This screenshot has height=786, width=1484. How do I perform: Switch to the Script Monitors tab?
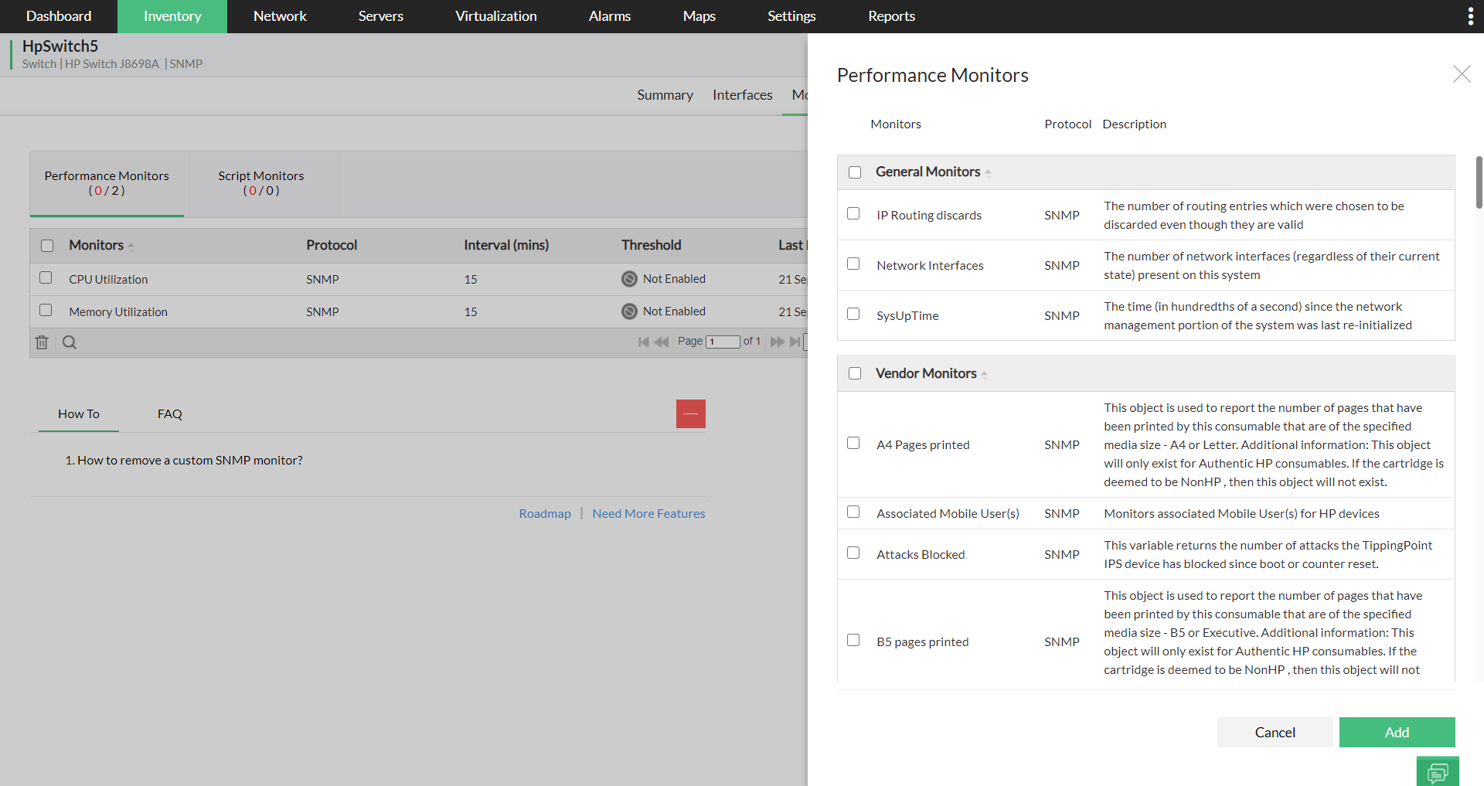(261, 183)
